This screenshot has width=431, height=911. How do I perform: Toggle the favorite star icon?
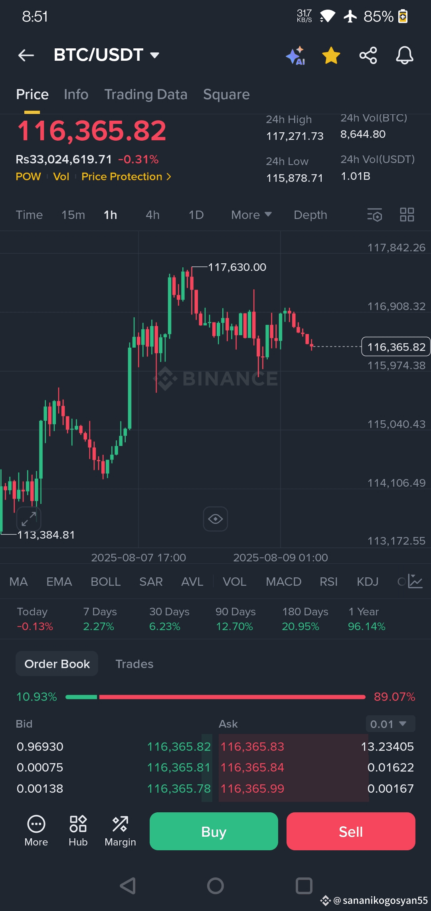[331, 55]
